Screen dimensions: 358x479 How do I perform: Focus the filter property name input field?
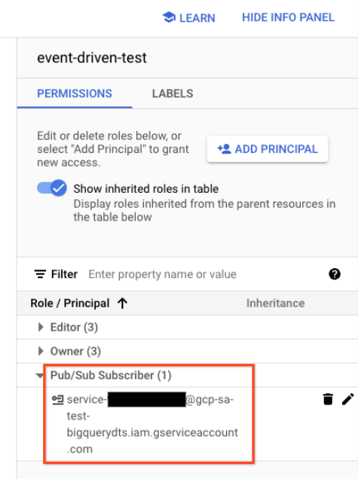pyautogui.click(x=205, y=274)
